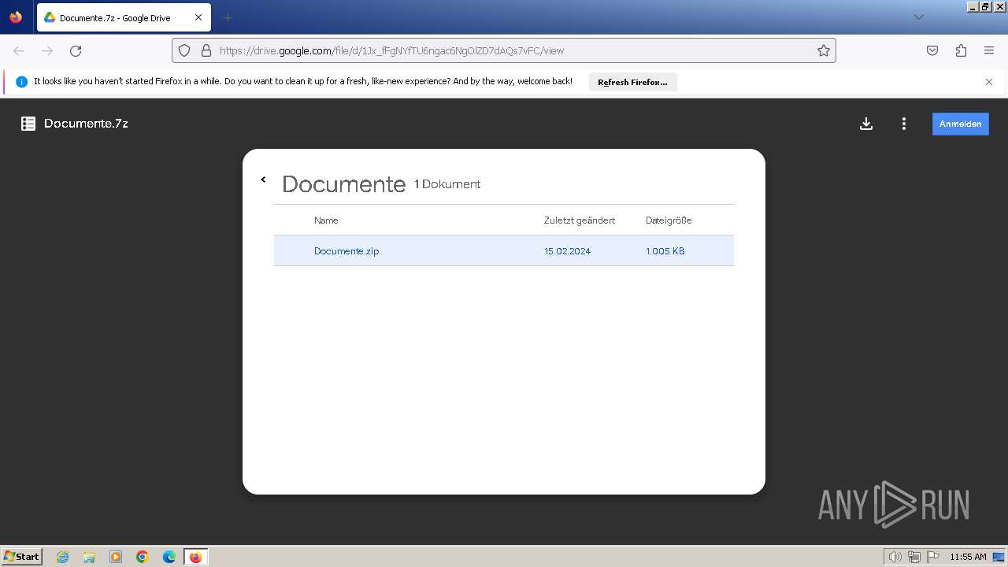Save page to Pocket

(x=932, y=50)
